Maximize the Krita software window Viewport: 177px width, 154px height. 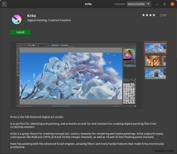click(x=165, y=4)
